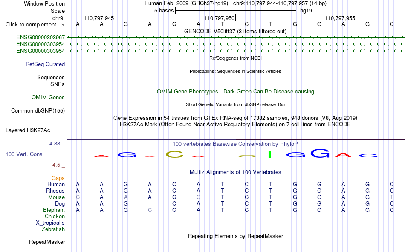This screenshot has height=252, width=405.
Task: Select the X_tropicalis species row label
Action: click(x=50, y=223)
